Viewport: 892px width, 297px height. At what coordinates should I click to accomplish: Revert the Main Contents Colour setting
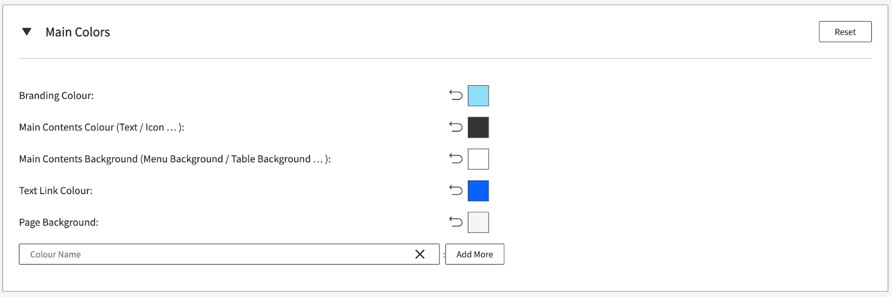(456, 128)
